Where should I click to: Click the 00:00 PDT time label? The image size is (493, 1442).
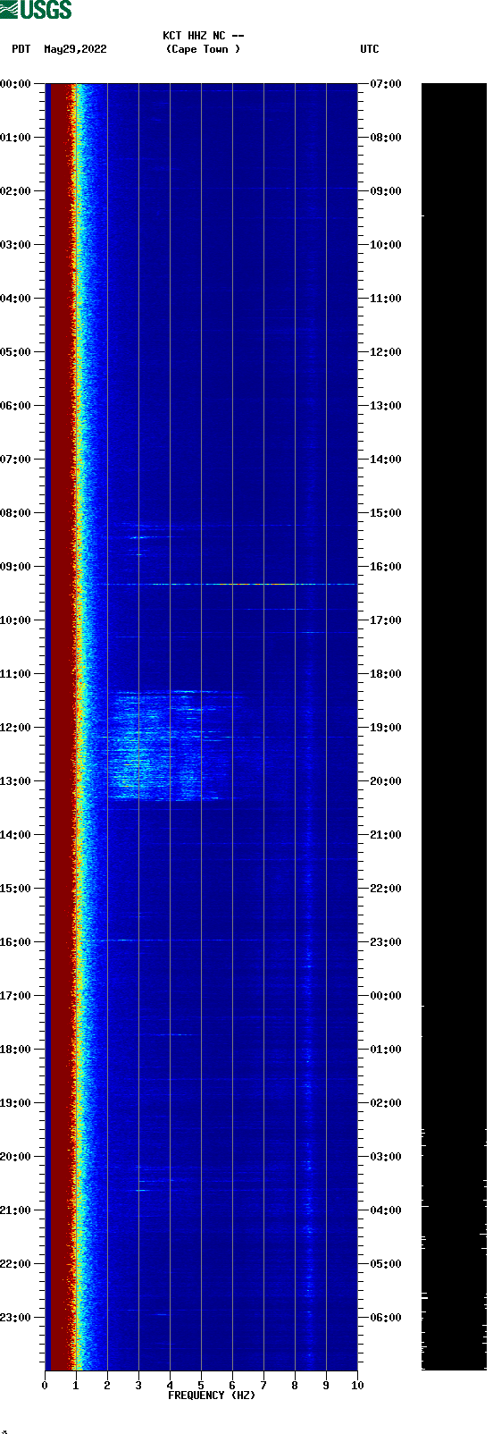click(x=16, y=84)
